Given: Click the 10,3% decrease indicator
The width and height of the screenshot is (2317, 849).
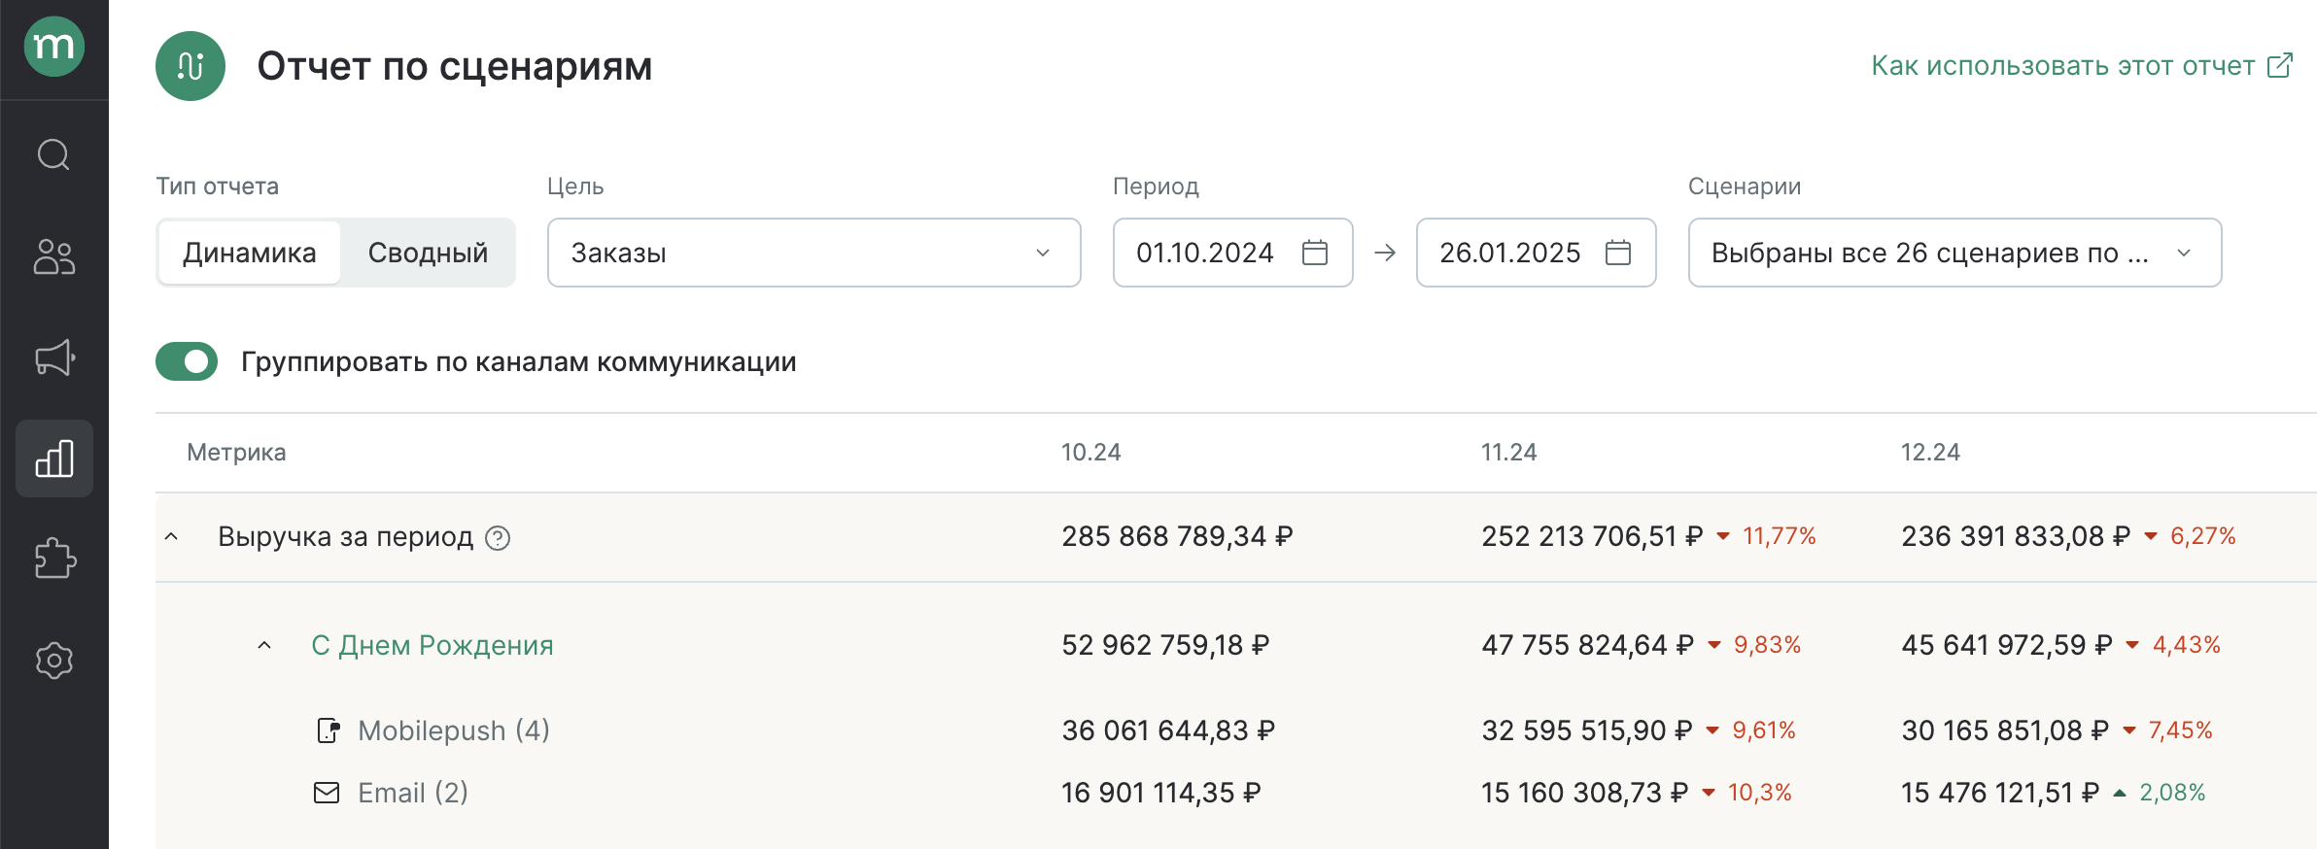Looking at the screenshot, I should pyautogui.click(x=1747, y=793).
